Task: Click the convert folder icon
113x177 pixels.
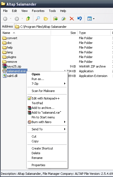Action: point(4,38)
